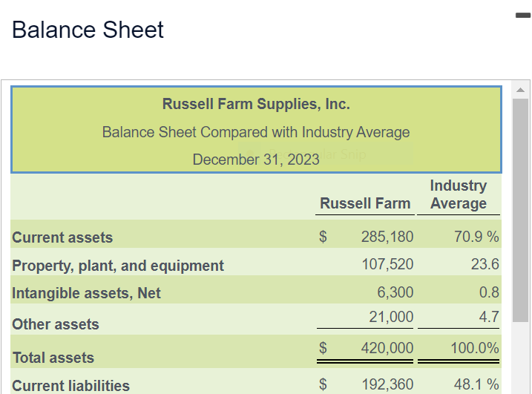This screenshot has width=532, height=394.
Task: Click 'Russell Farm Supplies, Inc.' heading
Action: pyautogui.click(x=256, y=104)
